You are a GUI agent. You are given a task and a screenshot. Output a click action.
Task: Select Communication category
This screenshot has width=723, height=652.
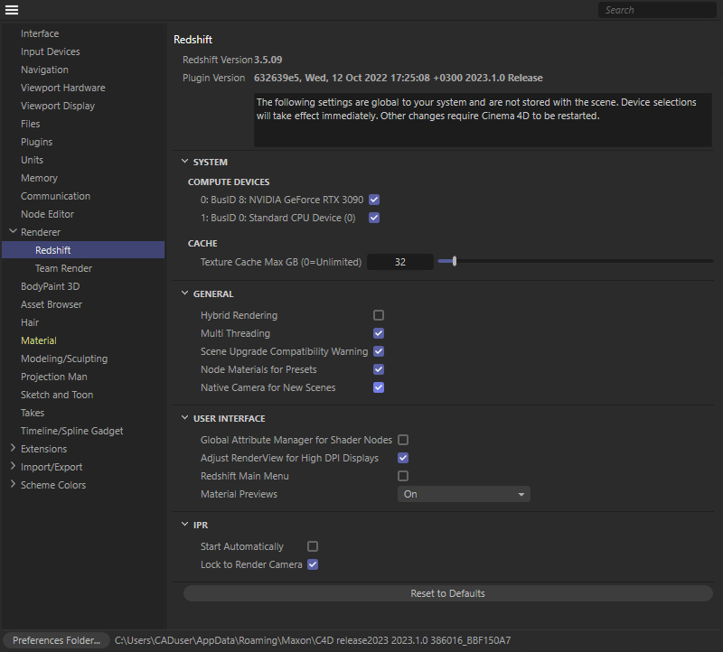(55, 196)
